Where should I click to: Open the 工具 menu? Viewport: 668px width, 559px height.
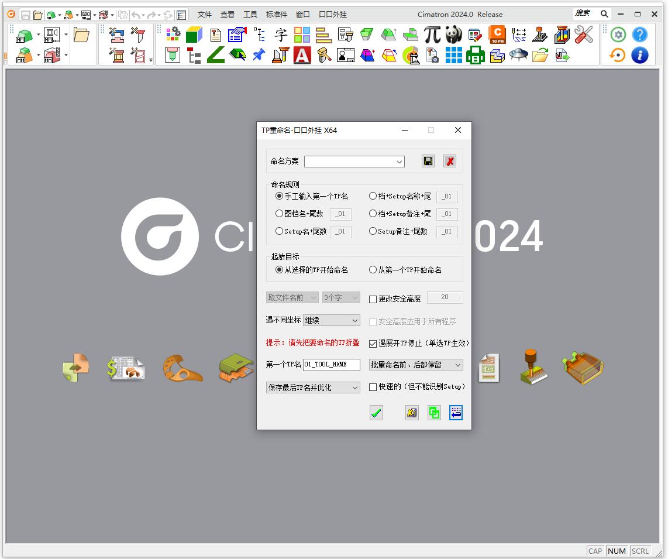pyautogui.click(x=250, y=15)
